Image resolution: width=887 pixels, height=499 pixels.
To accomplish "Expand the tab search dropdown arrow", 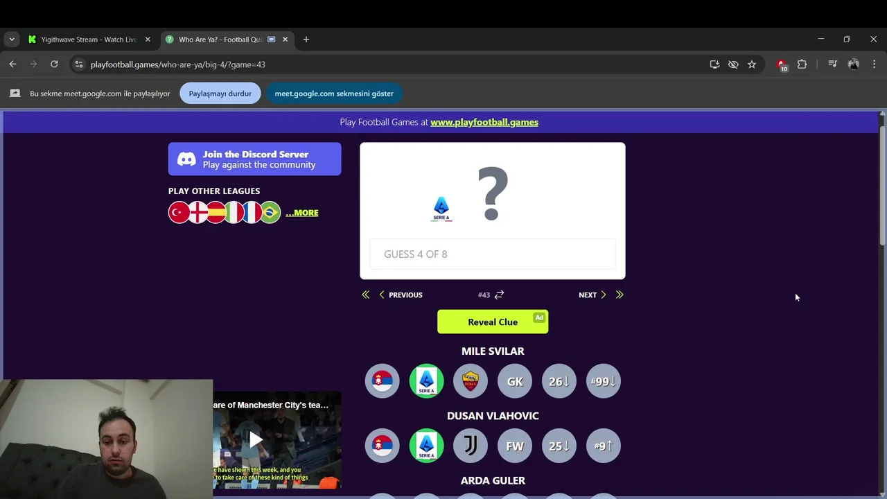I will click(x=12, y=40).
